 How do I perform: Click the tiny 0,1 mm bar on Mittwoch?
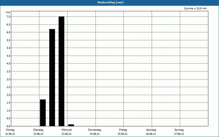click(x=71, y=125)
